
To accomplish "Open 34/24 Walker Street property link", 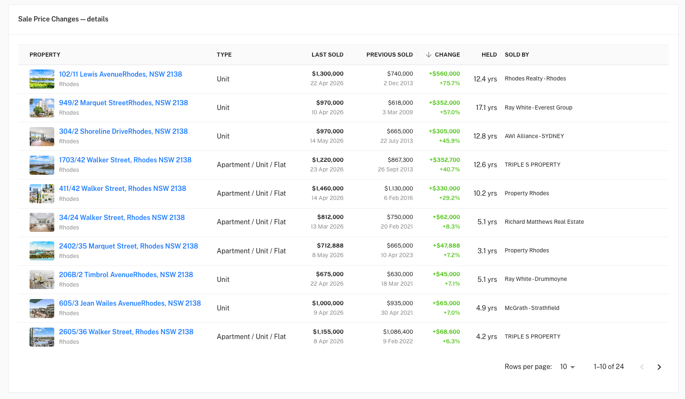I will (122, 218).
